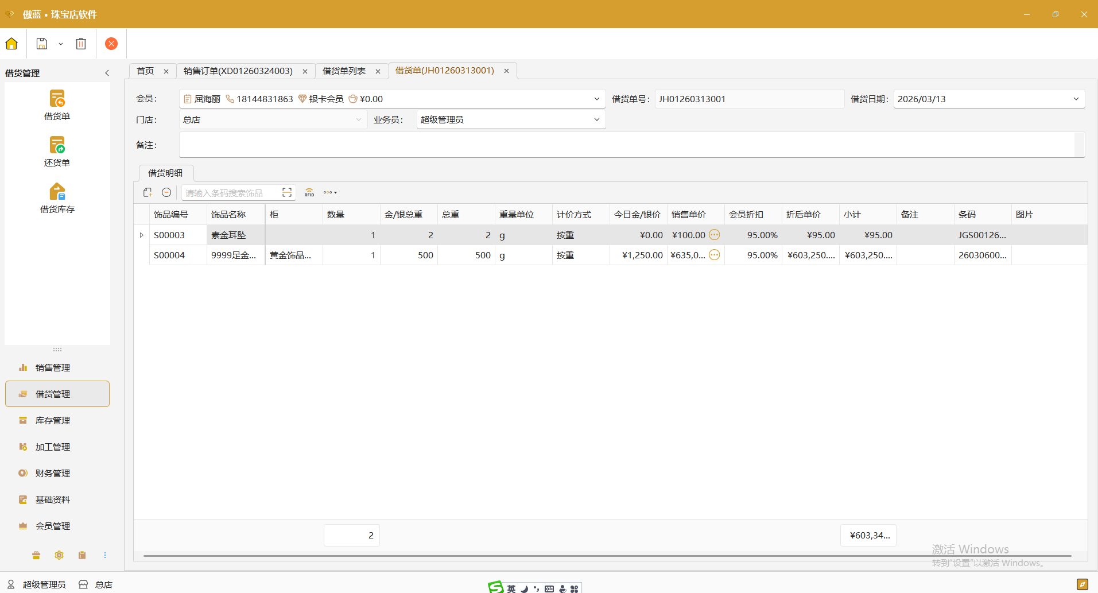Viewport: 1098px width, 593px height.
Task: Click the add-item icon above the detail grid
Action: (x=148, y=192)
